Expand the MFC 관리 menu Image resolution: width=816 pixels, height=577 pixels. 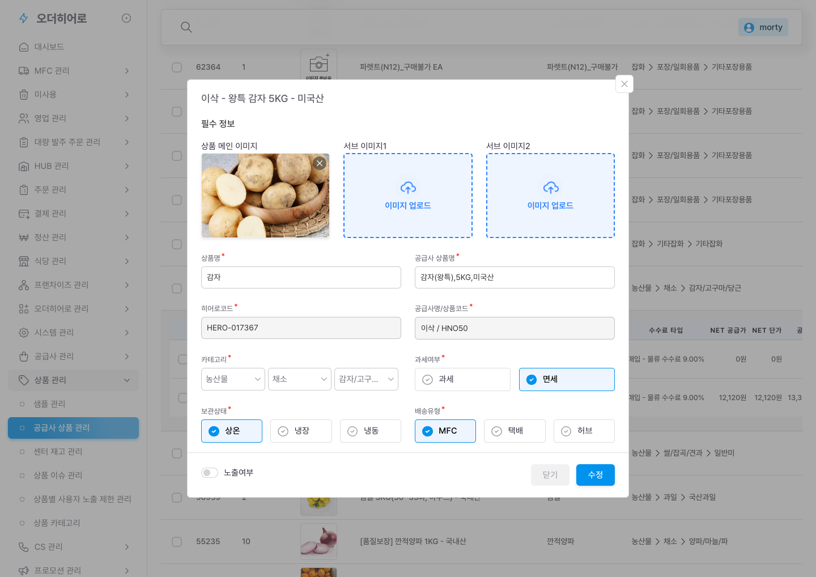coord(73,71)
